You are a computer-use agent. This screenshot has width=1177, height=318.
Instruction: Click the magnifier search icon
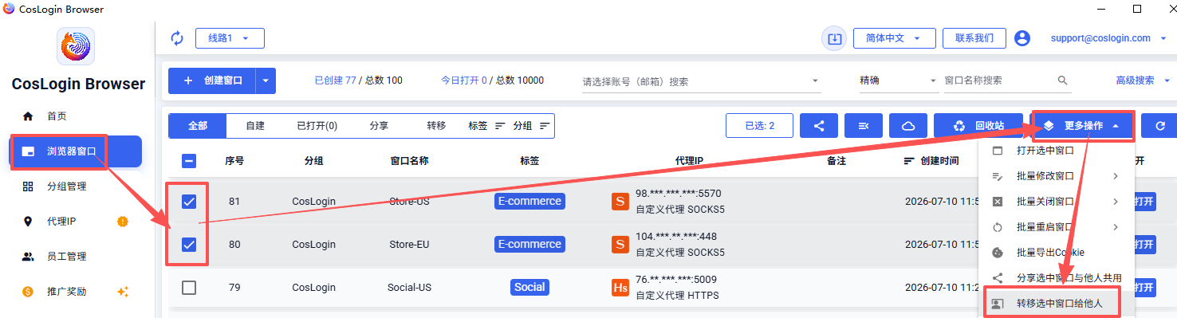tap(1062, 80)
